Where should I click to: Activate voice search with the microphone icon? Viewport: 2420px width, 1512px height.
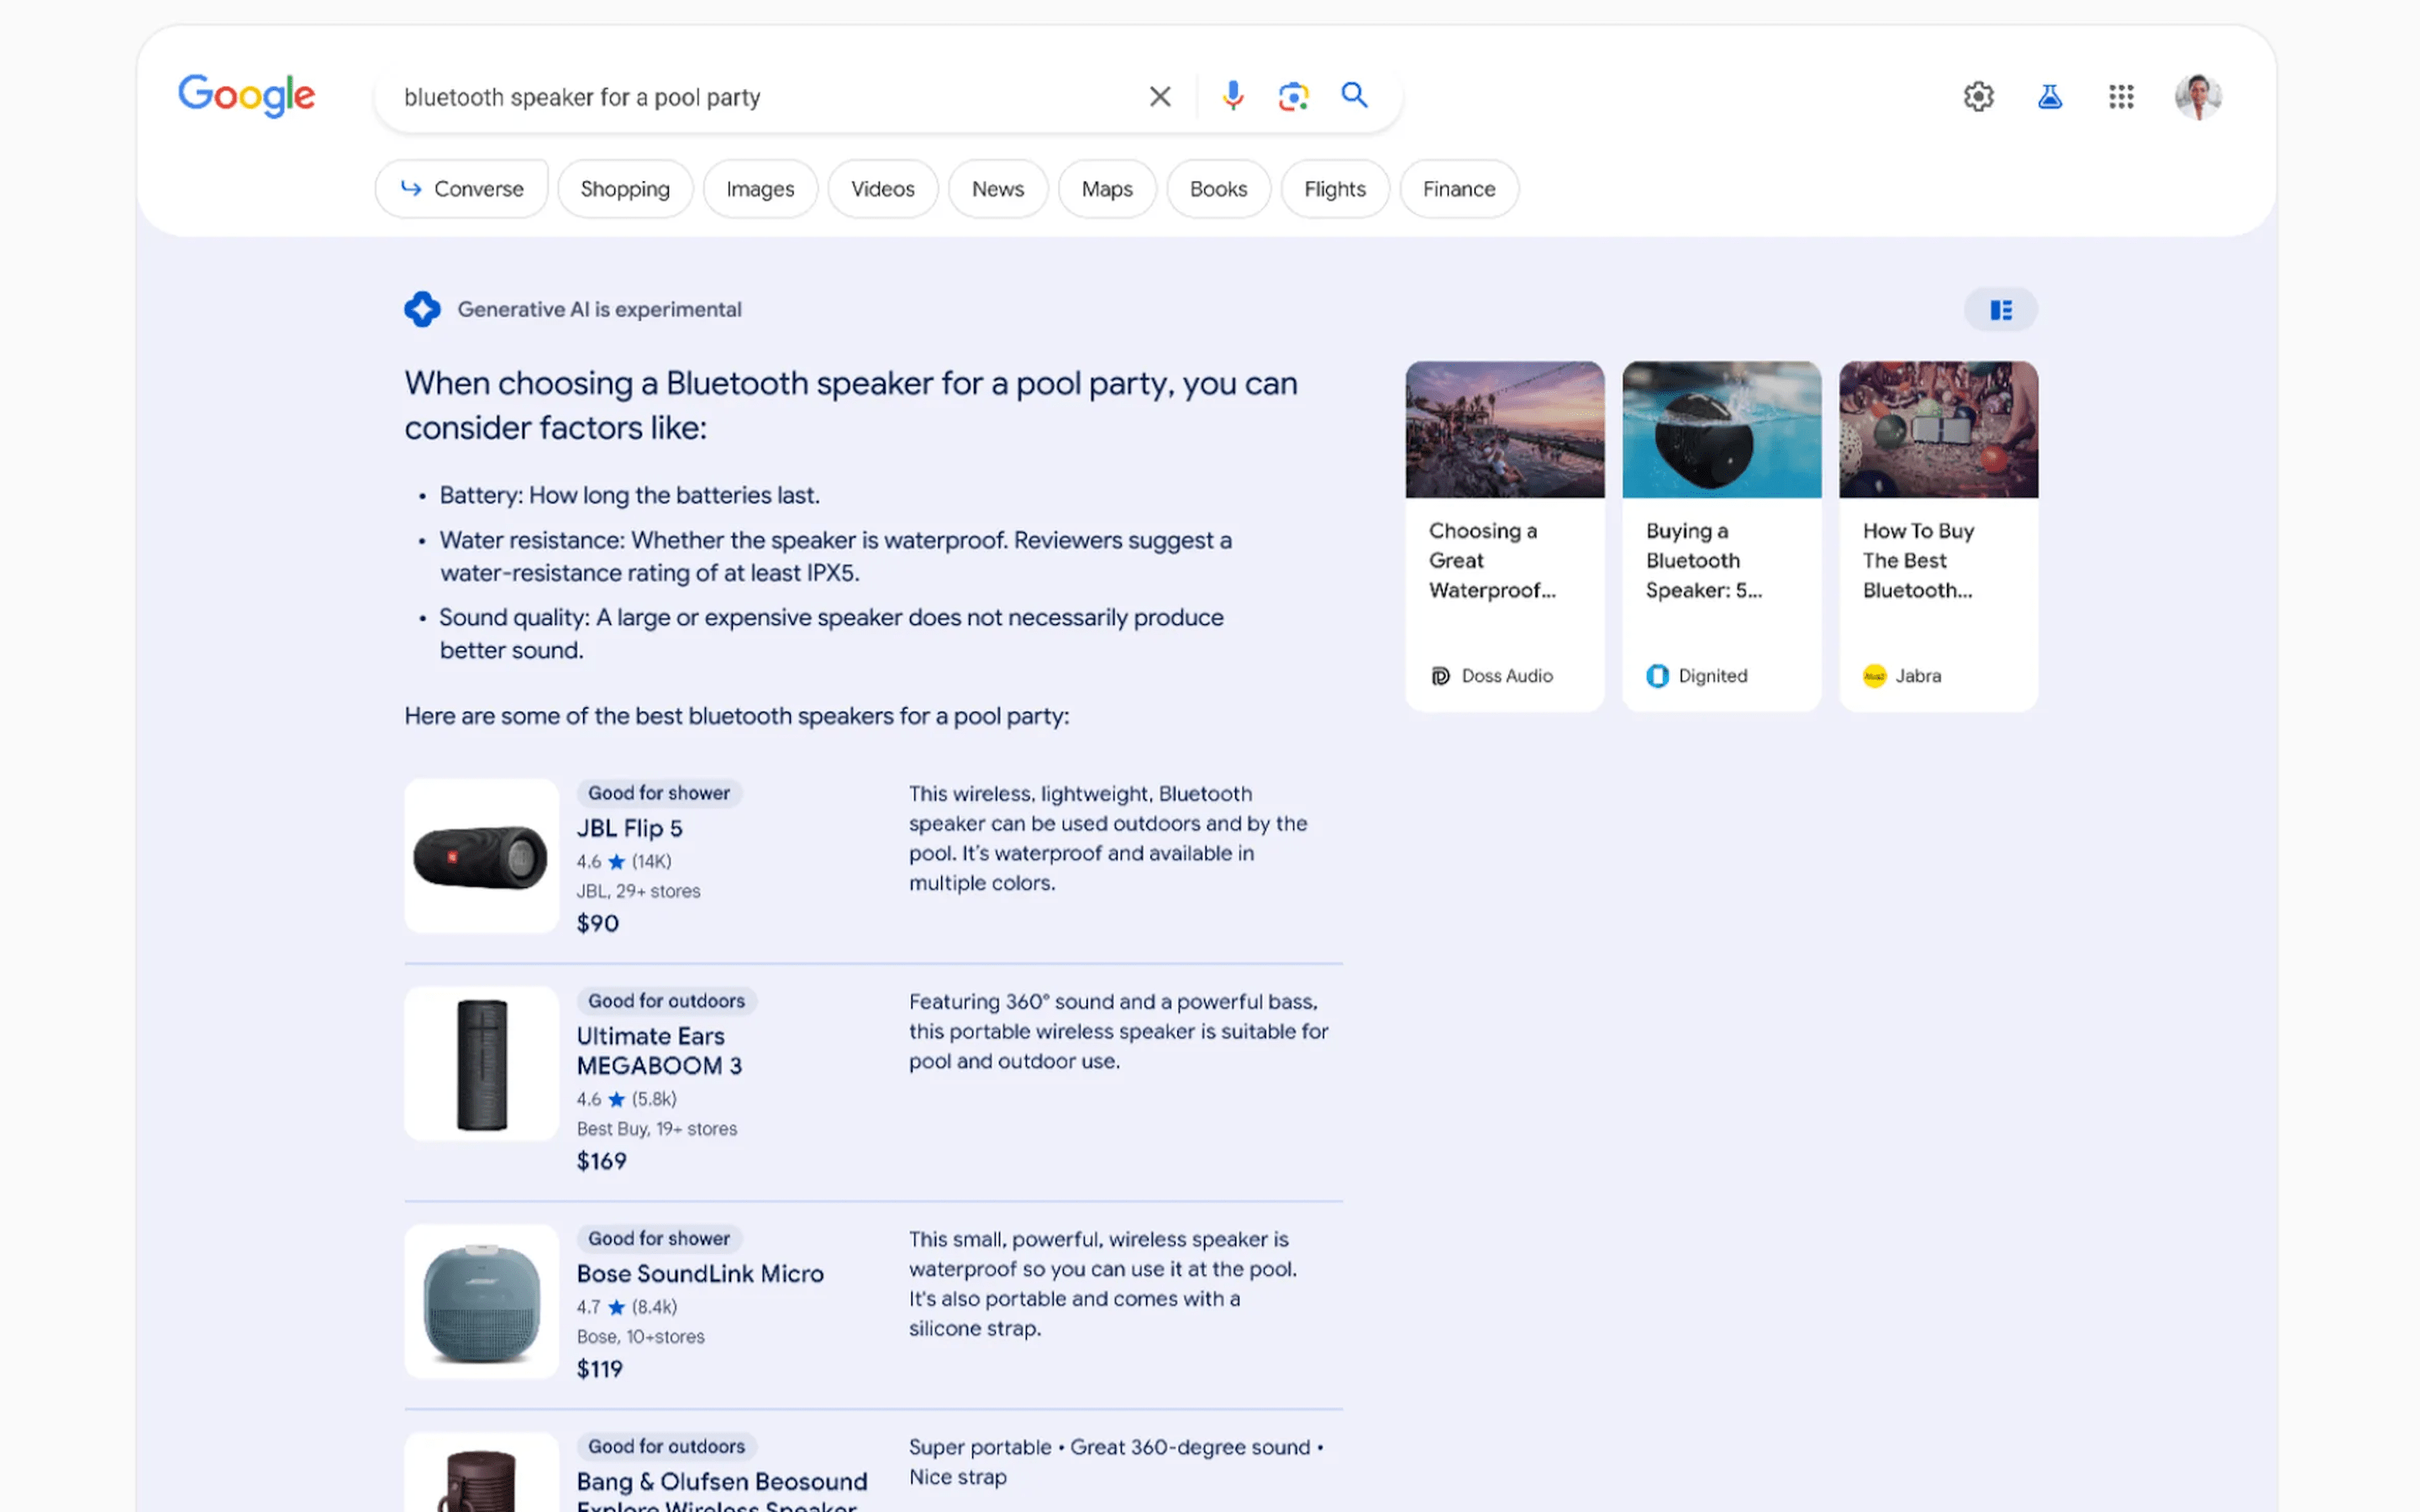1233,96
